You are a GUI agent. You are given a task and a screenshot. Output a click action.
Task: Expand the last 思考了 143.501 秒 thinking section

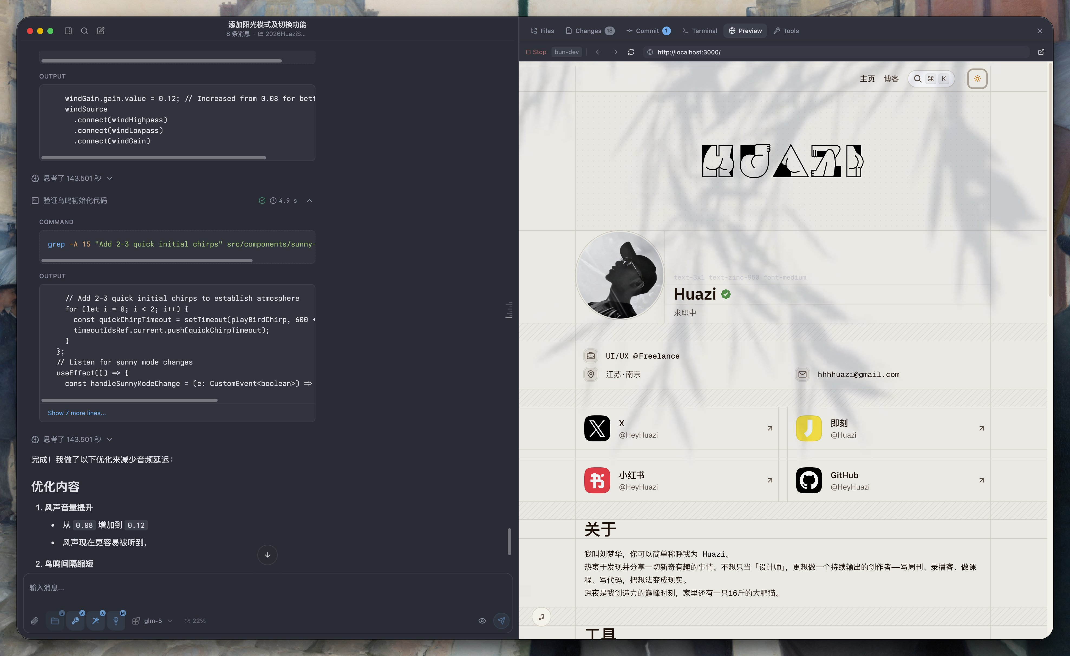110,439
